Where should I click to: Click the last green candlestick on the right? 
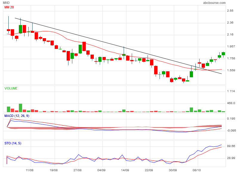point(223,54)
